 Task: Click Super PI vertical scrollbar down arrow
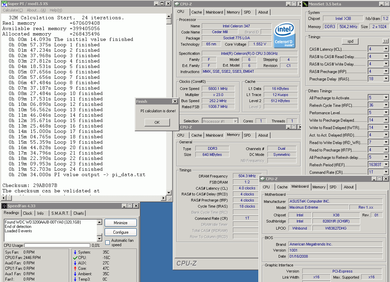(x=169, y=193)
